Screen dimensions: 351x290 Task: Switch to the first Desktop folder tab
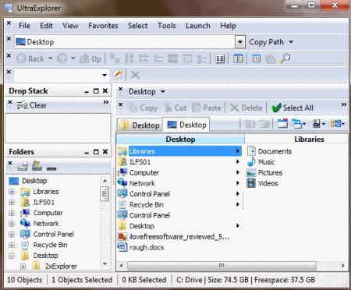coord(140,126)
